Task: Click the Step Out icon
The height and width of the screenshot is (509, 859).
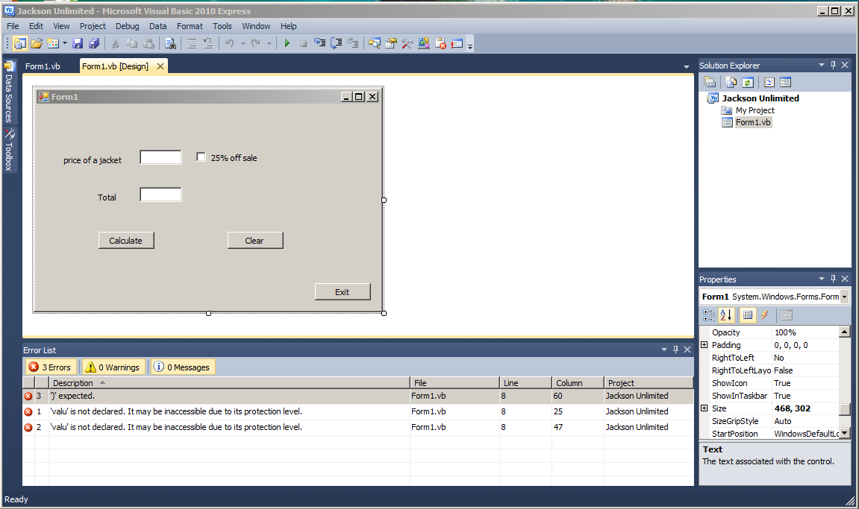Action: pyautogui.click(x=353, y=43)
